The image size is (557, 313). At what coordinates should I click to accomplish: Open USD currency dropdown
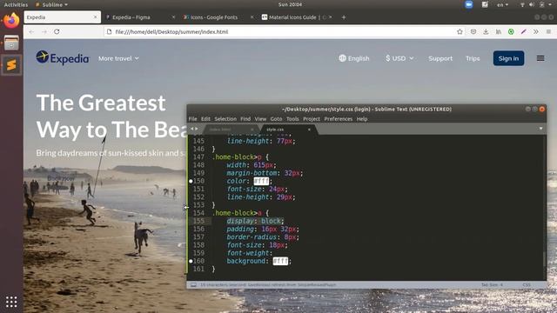(x=399, y=58)
